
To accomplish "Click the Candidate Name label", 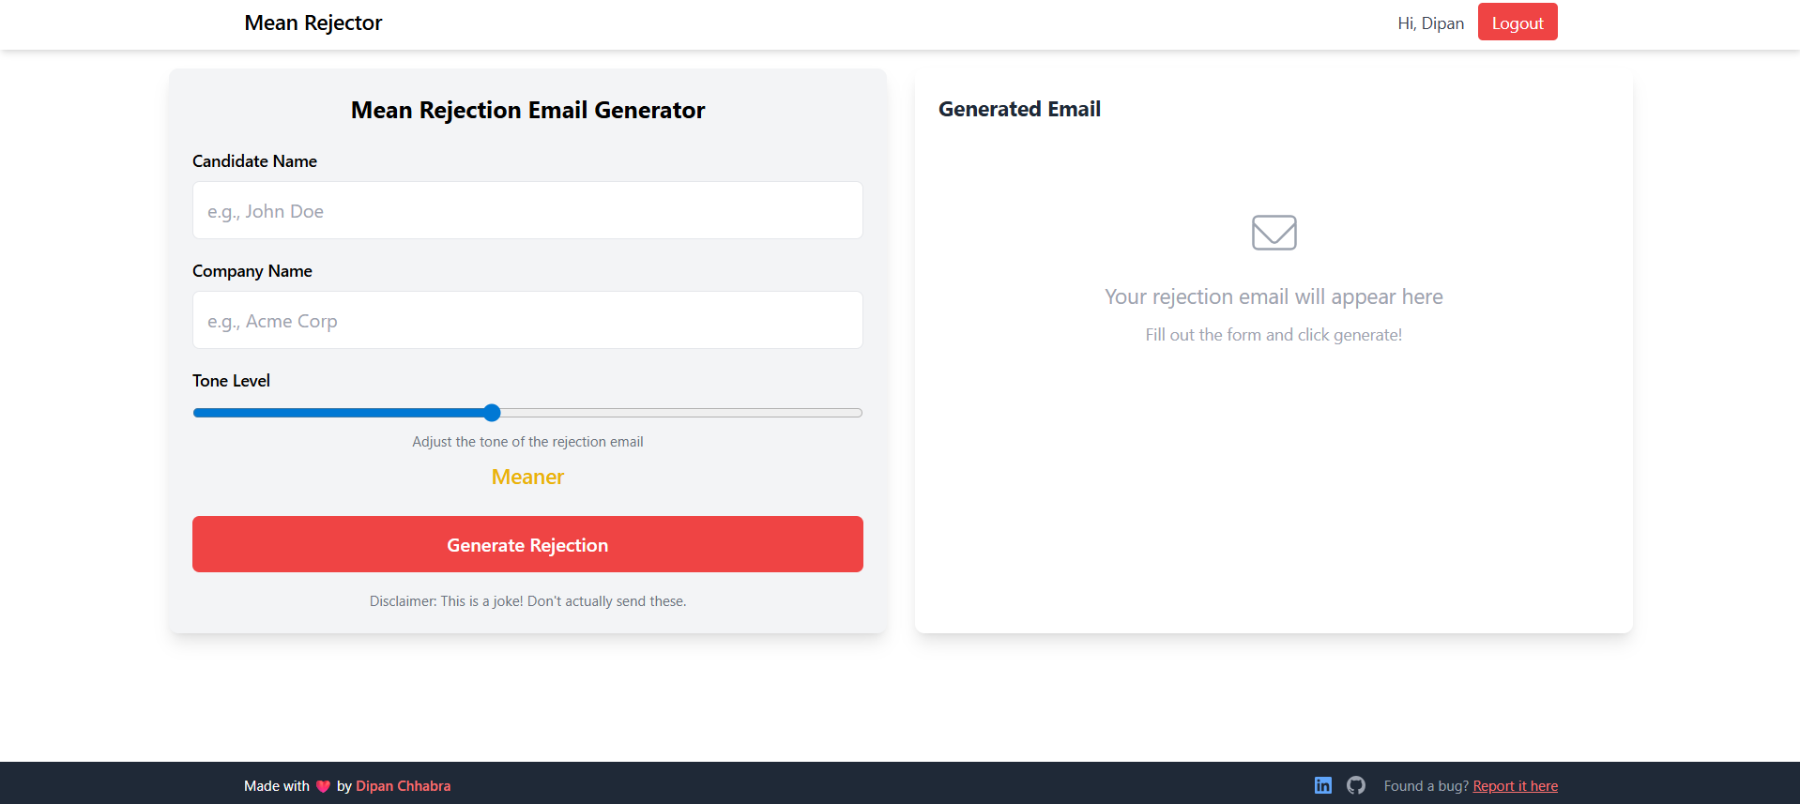I will (254, 161).
